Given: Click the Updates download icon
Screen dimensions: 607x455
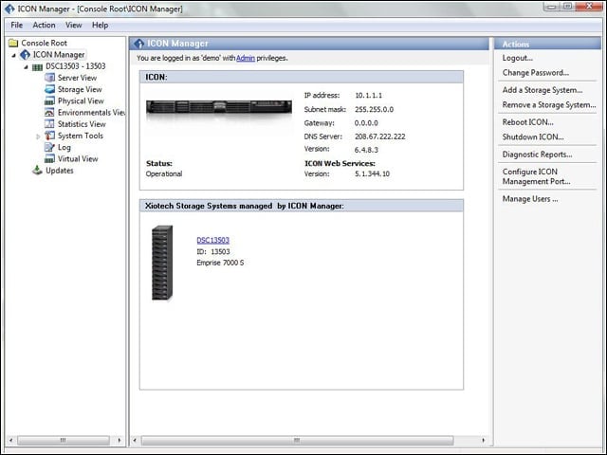Looking at the screenshot, I should (37, 170).
